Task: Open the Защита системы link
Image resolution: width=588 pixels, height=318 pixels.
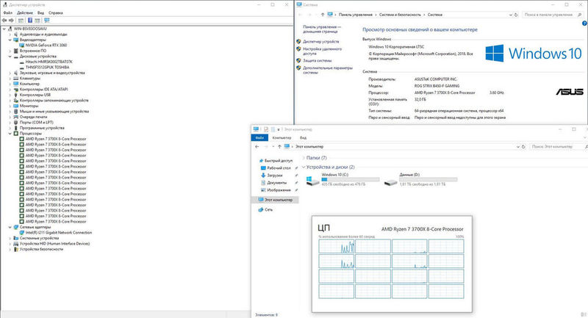Action: pos(318,60)
